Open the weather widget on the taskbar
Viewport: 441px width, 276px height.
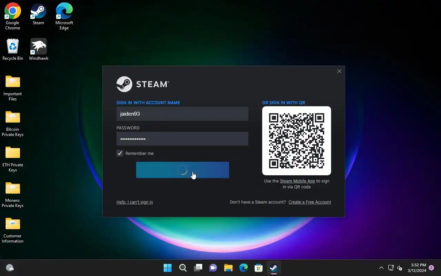pos(10,268)
